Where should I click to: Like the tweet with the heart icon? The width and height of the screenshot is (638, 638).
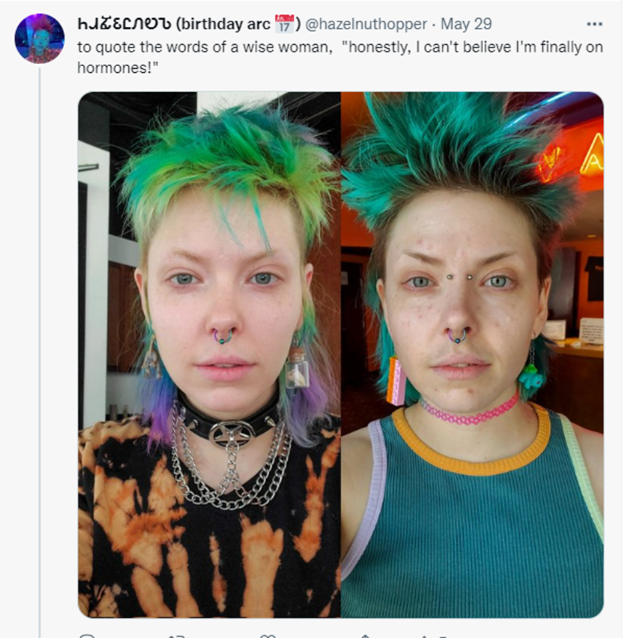[268, 635]
